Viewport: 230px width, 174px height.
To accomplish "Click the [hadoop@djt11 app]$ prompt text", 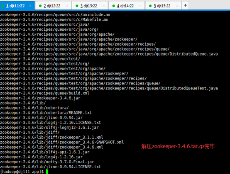I will click(x=22, y=172).
